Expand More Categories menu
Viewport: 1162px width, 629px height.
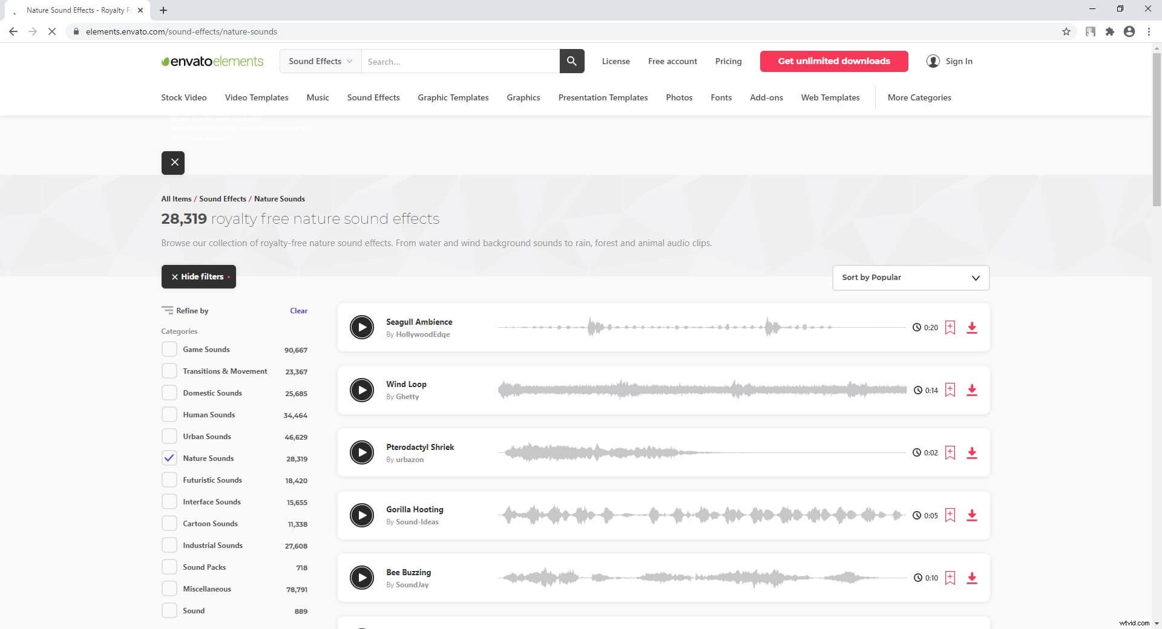click(x=919, y=97)
